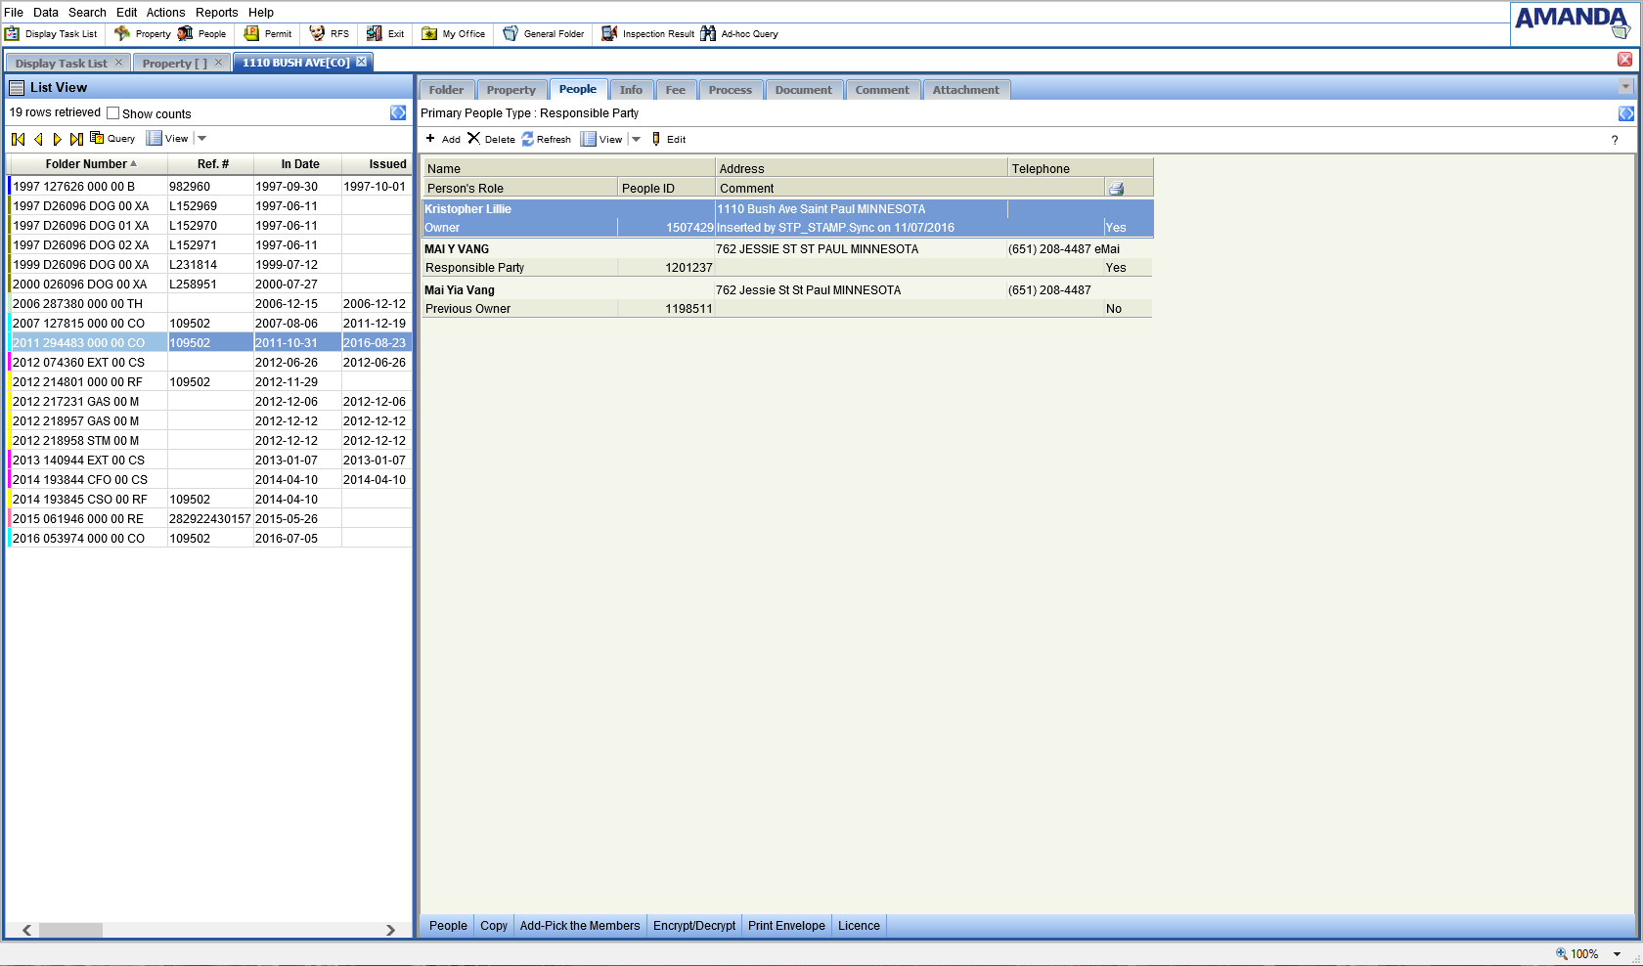Open the Reports menu
The width and height of the screenshot is (1643, 966).
coord(216,13)
